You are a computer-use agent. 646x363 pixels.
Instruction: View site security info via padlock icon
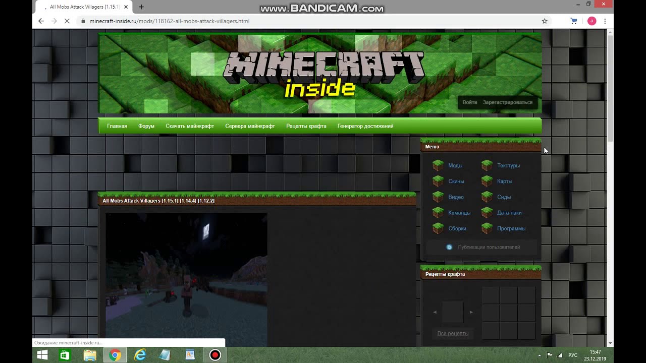click(83, 21)
